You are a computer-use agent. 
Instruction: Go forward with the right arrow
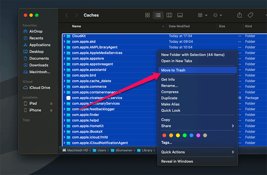(x=77, y=15)
